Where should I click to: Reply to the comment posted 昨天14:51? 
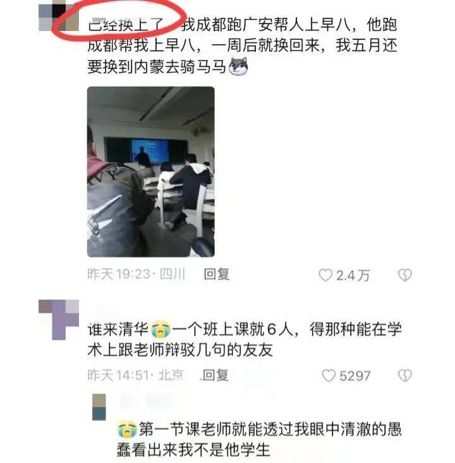[215, 375]
